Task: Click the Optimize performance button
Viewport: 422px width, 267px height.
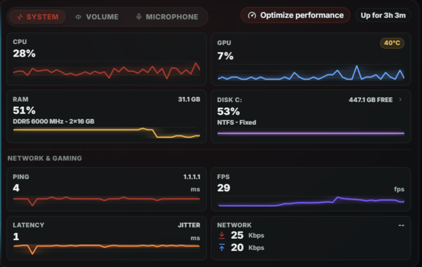Action: (x=295, y=15)
